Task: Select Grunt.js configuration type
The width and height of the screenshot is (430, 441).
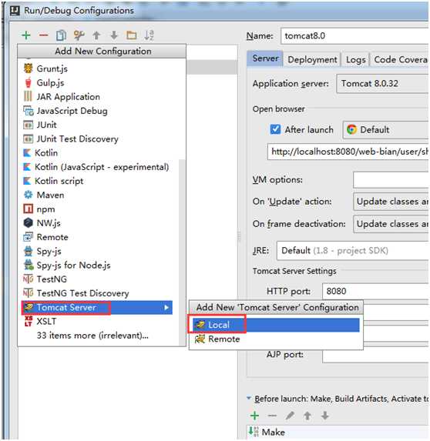Action: tap(98, 68)
